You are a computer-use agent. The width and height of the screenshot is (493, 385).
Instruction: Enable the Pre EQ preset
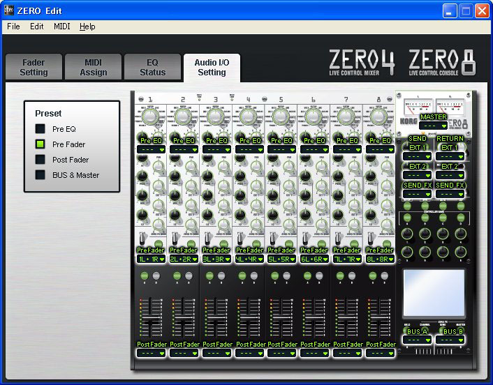click(x=40, y=129)
